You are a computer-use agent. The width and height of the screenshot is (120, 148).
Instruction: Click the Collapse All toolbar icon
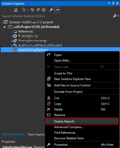tap(38, 10)
